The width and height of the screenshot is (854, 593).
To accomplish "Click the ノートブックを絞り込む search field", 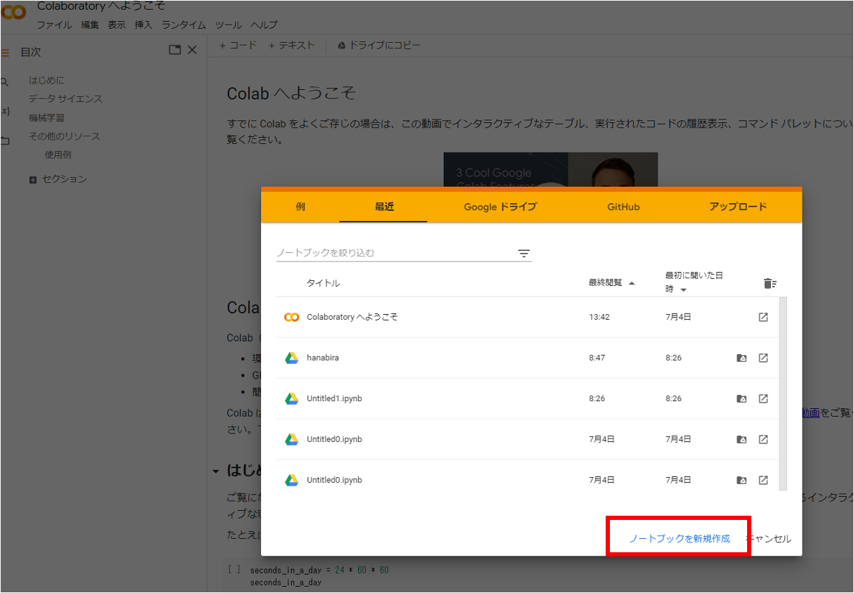I will pos(394,253).
